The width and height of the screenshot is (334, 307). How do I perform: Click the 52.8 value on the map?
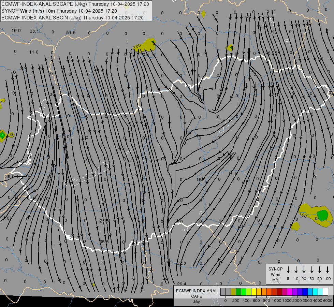pyautogui.click(x=181, y=263)
